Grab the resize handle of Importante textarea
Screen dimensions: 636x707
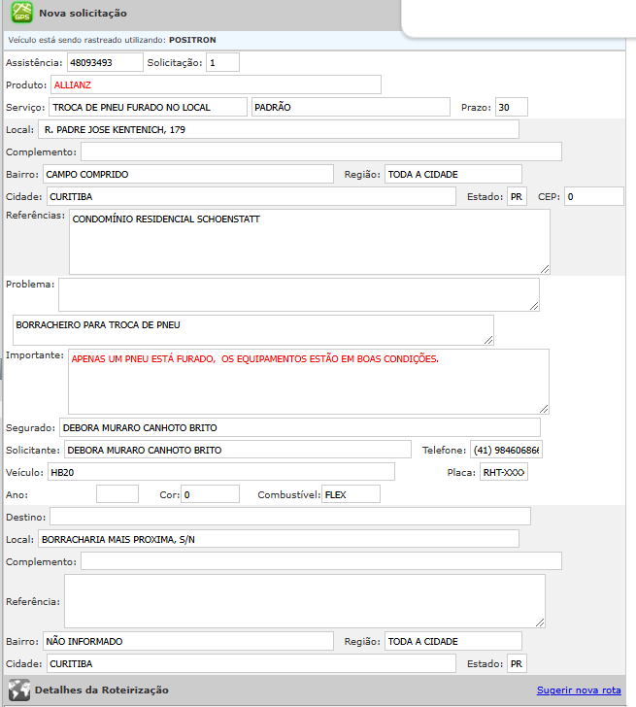pos(544,409)
